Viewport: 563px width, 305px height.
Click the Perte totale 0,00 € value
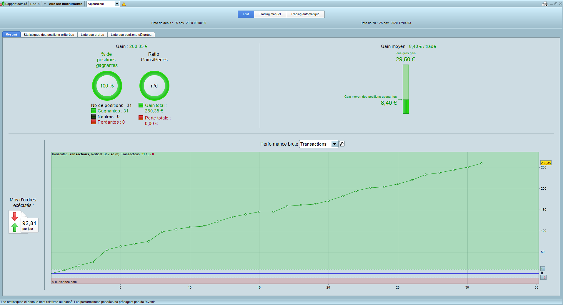click(151, 124)
